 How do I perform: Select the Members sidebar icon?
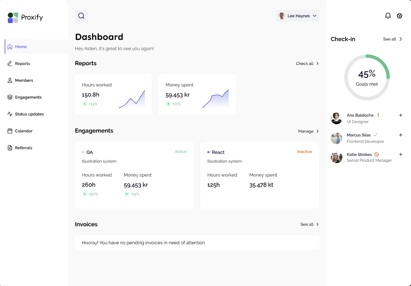tap(10, 80)
